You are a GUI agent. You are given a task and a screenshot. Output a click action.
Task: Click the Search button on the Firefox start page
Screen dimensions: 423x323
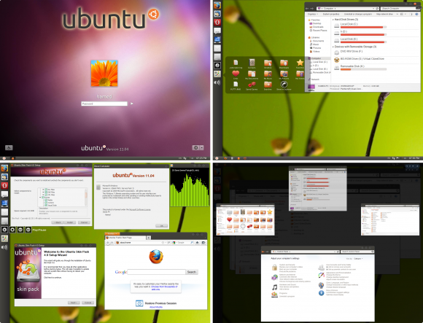[192, 272]
